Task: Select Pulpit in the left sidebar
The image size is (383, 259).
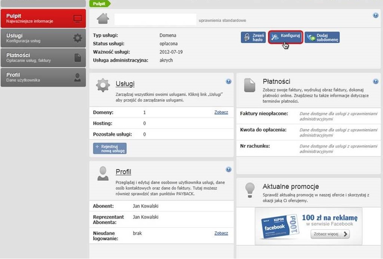Action: 43,18
